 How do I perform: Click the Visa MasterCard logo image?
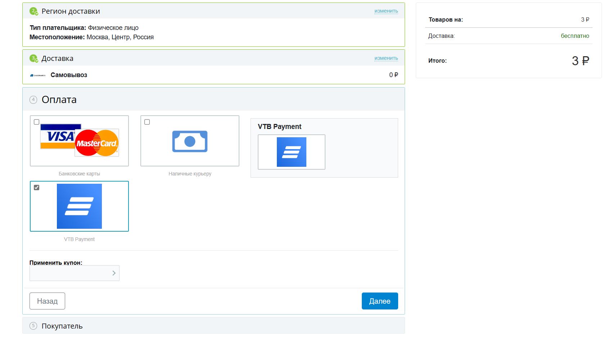80,140
